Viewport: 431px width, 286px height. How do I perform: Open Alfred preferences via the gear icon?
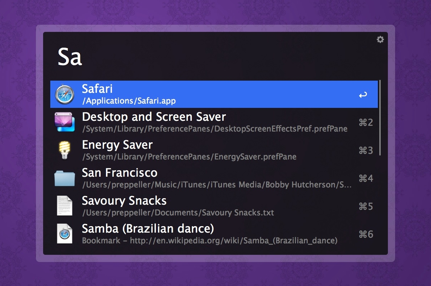click(x=380, y=40)
